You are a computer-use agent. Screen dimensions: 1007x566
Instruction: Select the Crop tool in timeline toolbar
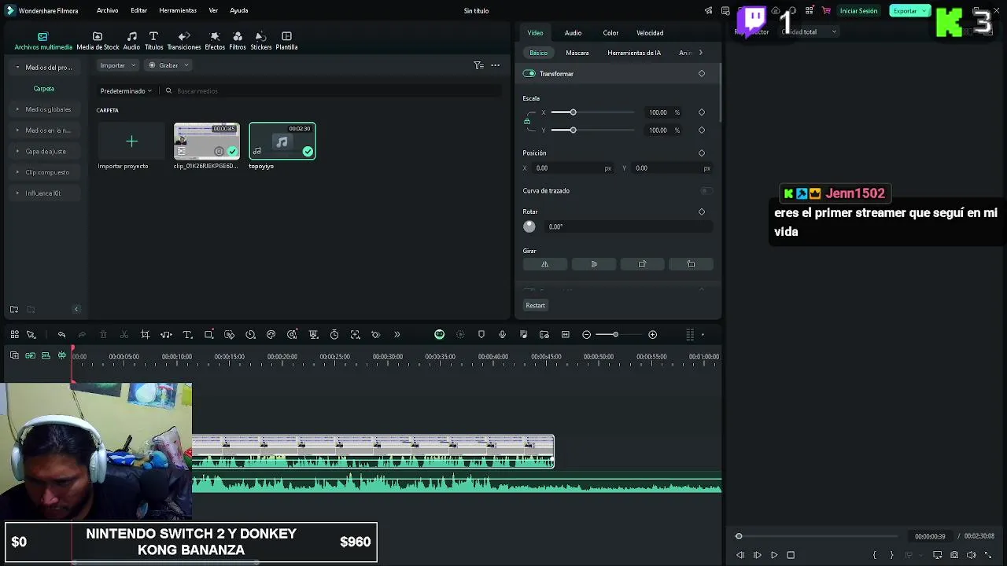[145, 335]
